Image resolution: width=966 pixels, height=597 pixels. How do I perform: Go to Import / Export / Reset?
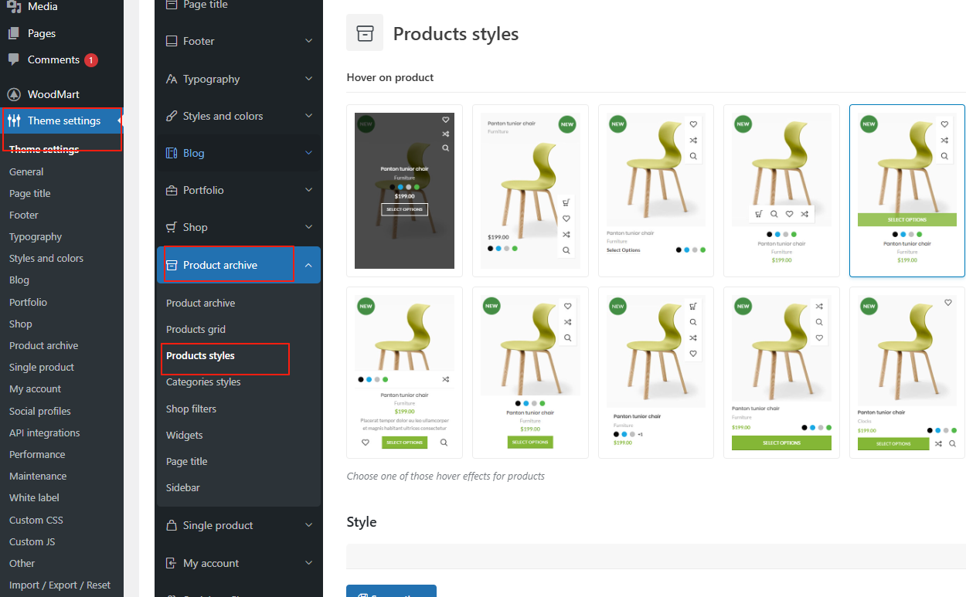point(60,585)
